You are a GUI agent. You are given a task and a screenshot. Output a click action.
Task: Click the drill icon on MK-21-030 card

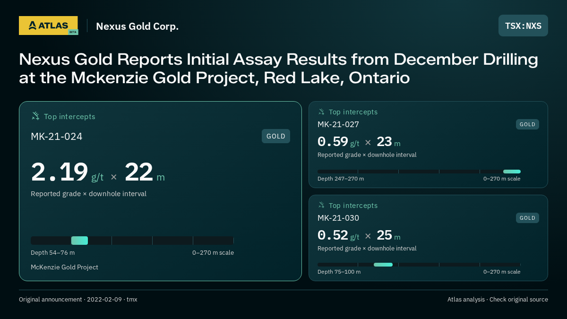coord(321,205)
